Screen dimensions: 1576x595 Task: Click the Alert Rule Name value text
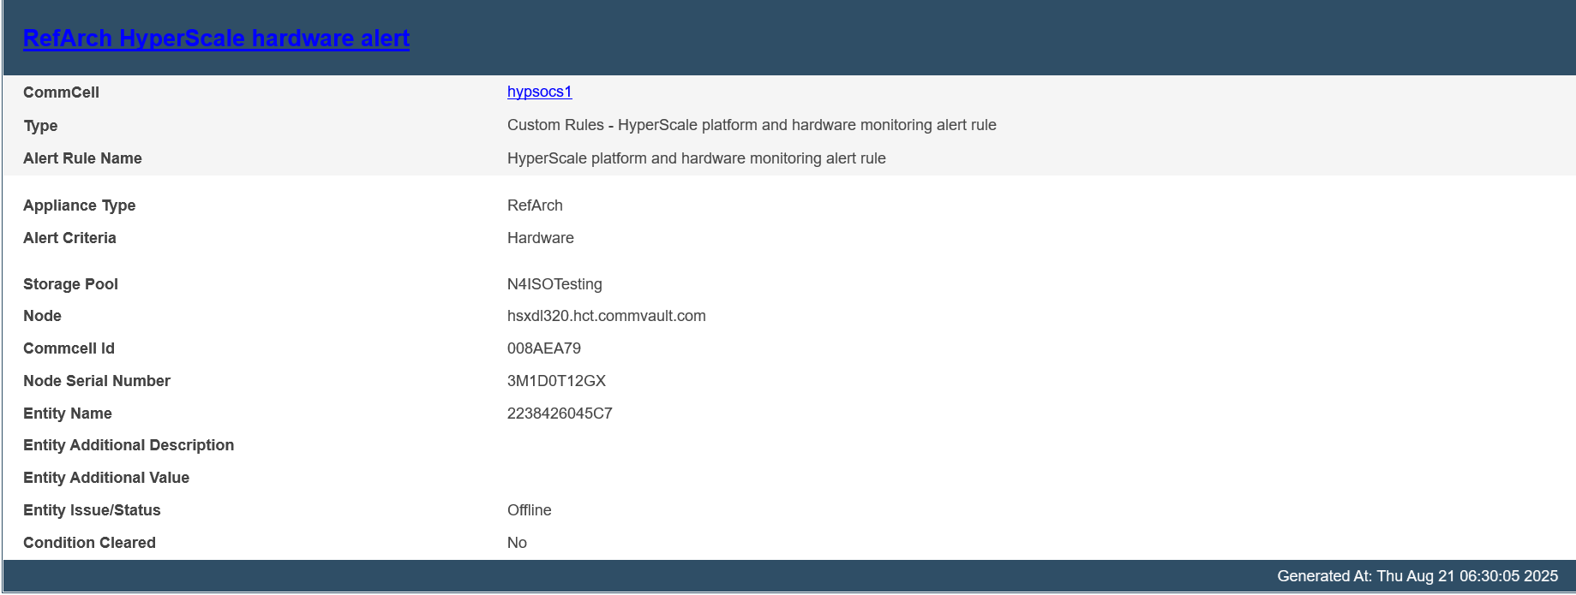696,158
